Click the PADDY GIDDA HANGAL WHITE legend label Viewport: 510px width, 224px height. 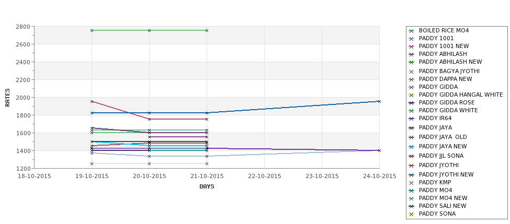460,95
